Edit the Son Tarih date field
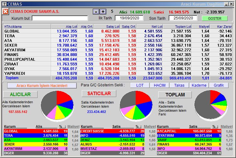Screen dimensions: 236x158 (183, 18)
